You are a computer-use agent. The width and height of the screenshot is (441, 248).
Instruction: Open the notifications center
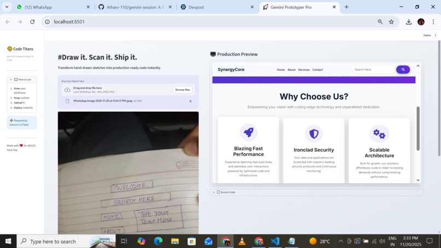pos(430,241)
